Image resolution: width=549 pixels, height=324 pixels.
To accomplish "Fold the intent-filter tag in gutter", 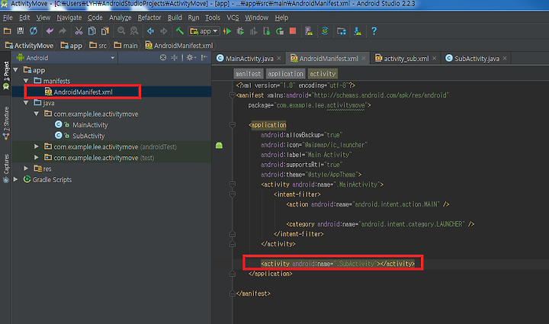I will pyautogui.click(x=232, y=194).
